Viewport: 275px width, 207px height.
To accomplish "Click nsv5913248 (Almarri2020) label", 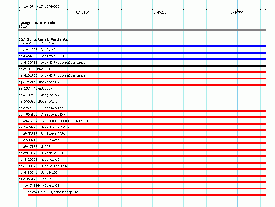I will click(x=41, y=153).
